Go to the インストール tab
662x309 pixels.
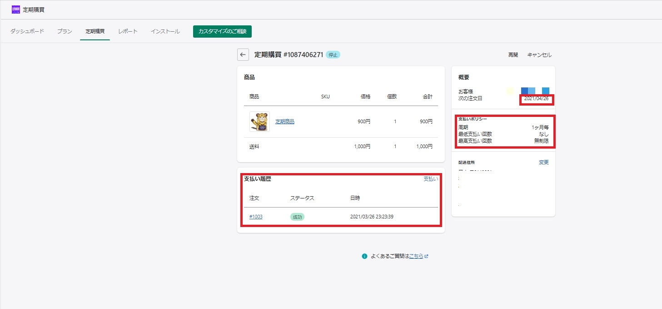(x=165, y=31)
